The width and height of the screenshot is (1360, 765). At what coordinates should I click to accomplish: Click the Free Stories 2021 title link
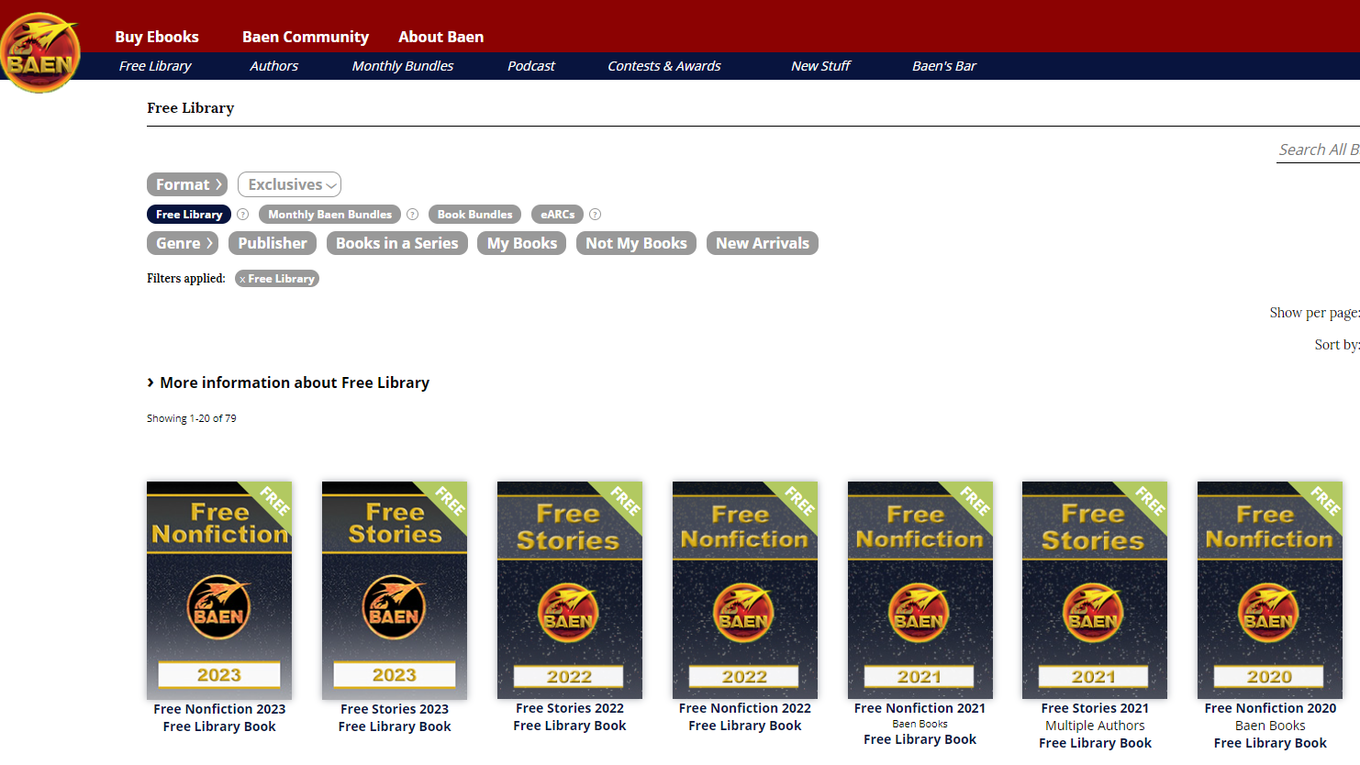1095,708
